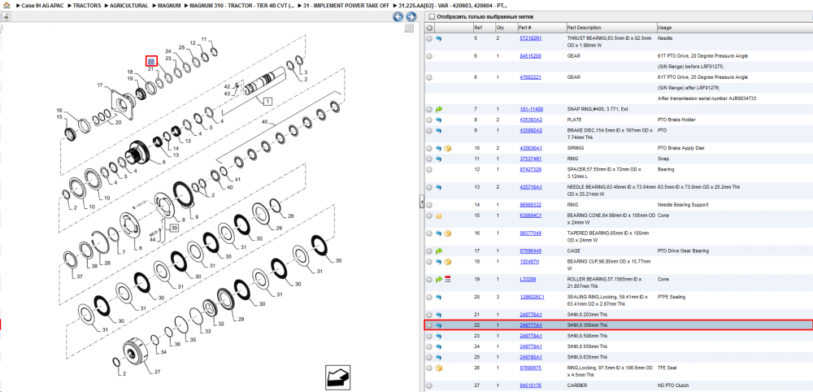Open part number link 435636A1
Image resolution: width=813 pixels, height=392 pixels.
(530, 148)
